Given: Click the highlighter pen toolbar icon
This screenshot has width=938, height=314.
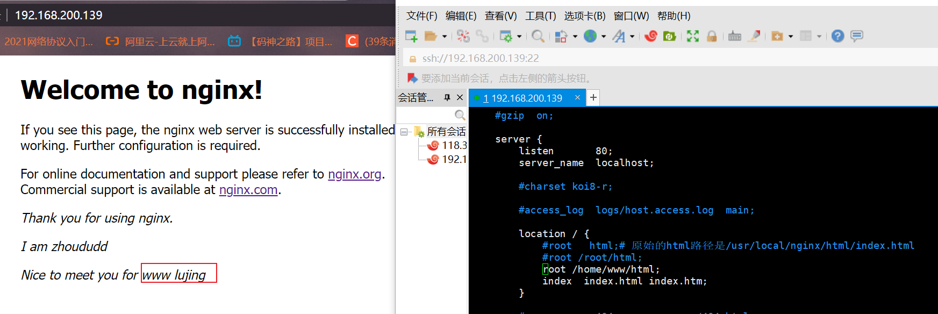Looking at the screenshot, I should 754,36.
